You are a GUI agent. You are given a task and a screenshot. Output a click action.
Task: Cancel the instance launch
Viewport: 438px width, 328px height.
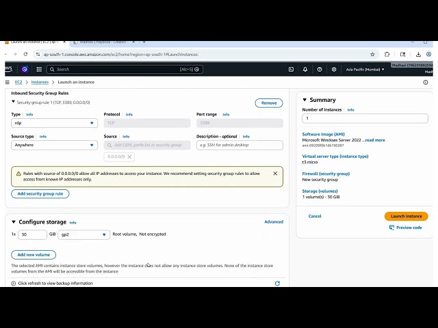315,216
